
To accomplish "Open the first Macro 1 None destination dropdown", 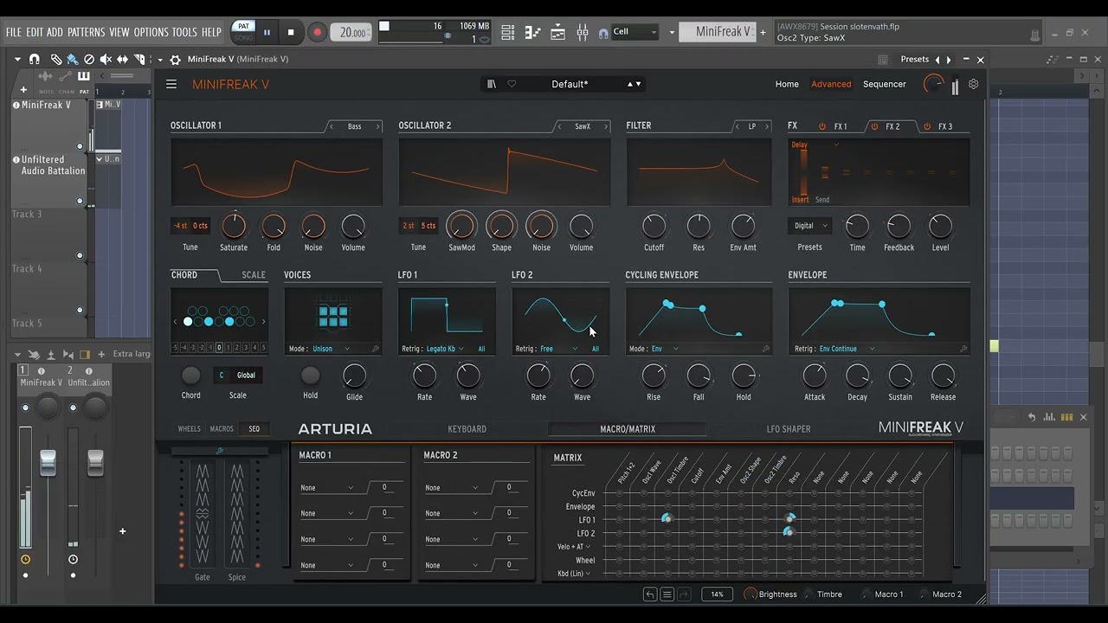I will (x=327, y=488).
